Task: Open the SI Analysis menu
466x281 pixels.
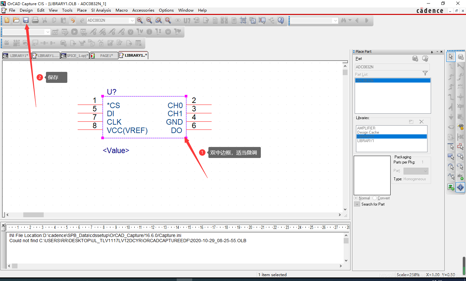Action: pyautogui.click(x=101, y=10)
